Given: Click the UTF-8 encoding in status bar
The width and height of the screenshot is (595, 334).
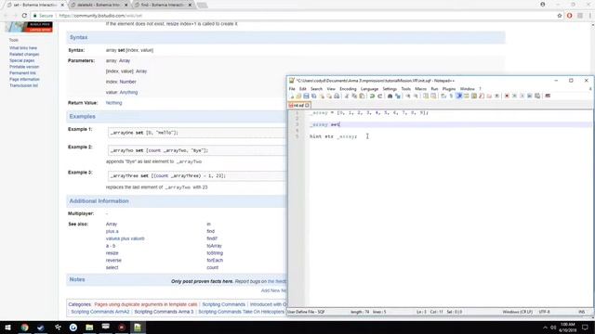Looking at the screenshot, I should pos(544,312).
